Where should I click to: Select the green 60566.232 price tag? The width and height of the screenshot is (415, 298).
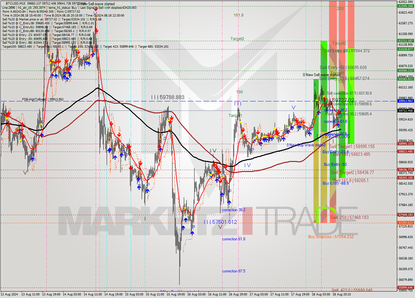point(406,71)
